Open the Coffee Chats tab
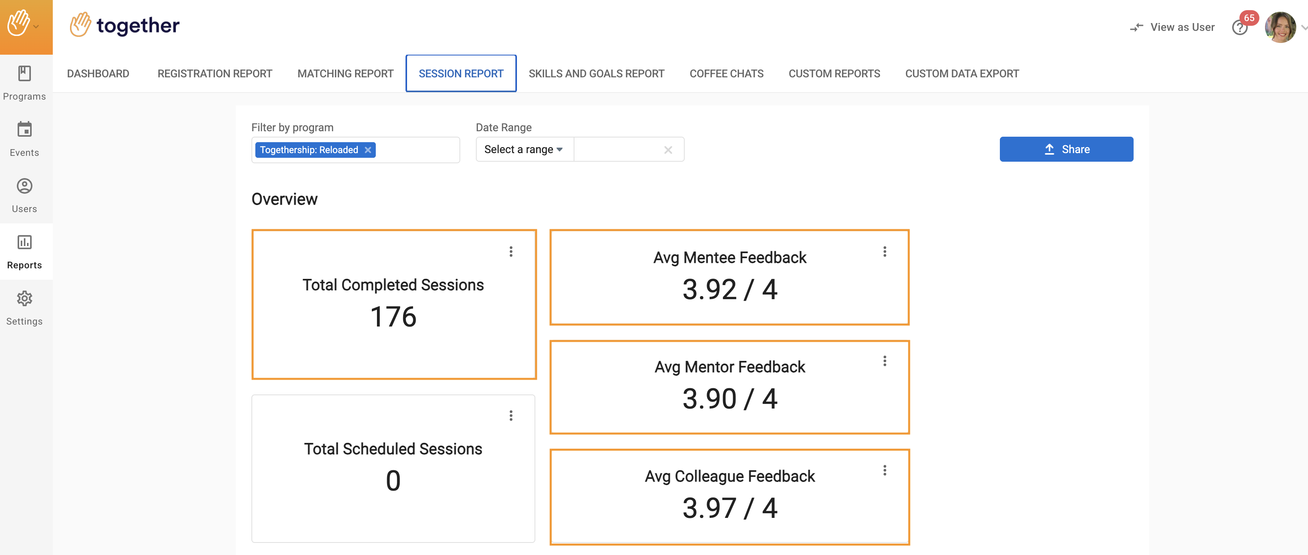Screen dimensions: 1308x555 pos(726,74)
